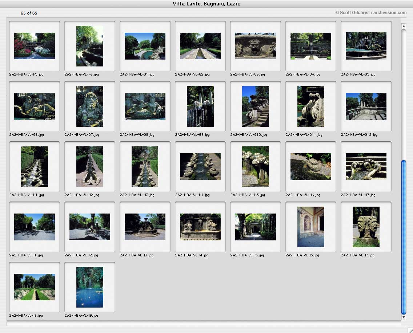Click the filename text "2A2-I-BA-VL-G8.jpg"

coord(137,135)
